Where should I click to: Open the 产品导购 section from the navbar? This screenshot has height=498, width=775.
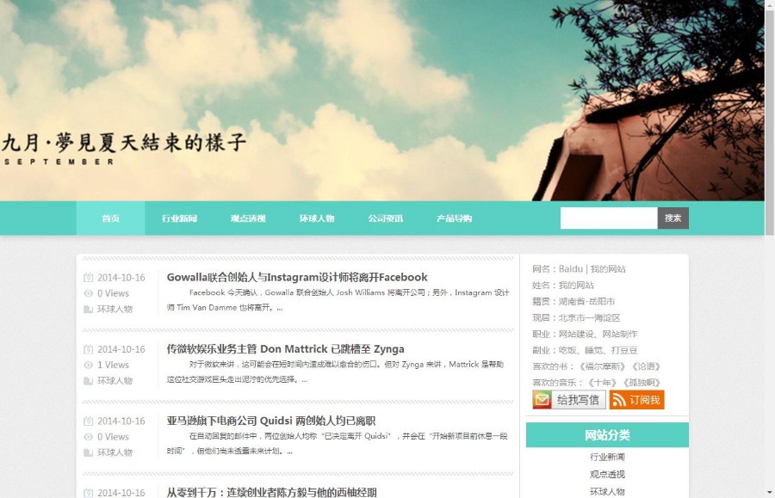tap(456, 218)
